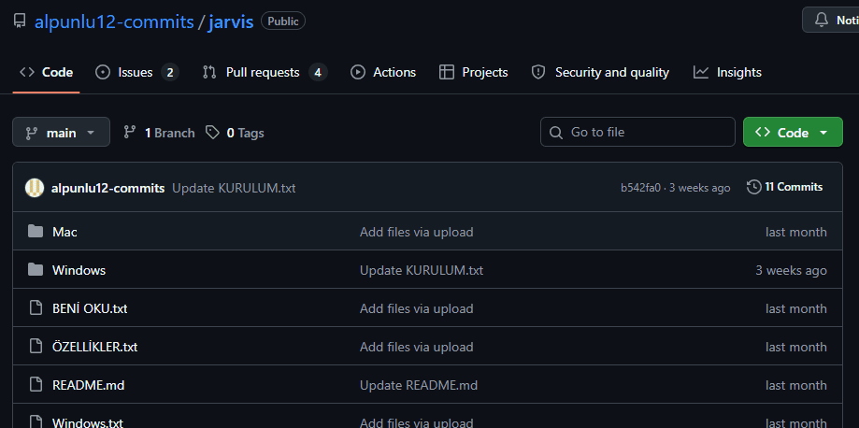The height and width of the screenshot is (428, 859).
Task: Open the ÖZELLİKLER.txt file
Action: click(94, 347)
